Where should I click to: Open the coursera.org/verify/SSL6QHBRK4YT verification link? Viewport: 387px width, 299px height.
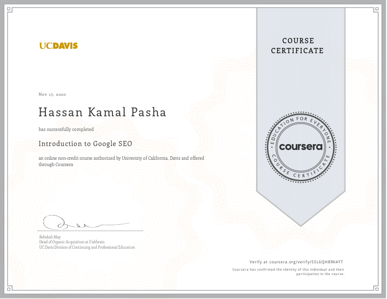[306, 262]
